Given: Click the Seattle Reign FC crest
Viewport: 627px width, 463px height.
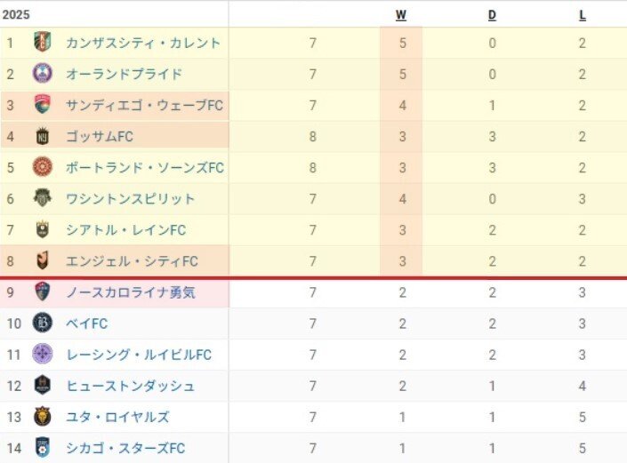Looking at the screenshot, I should coord(42,229).
